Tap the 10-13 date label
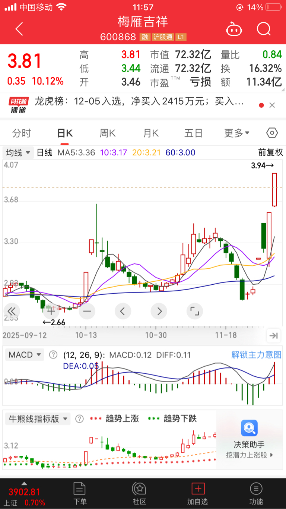The height and width of the screenshot is (509, 286). [86, 335]
